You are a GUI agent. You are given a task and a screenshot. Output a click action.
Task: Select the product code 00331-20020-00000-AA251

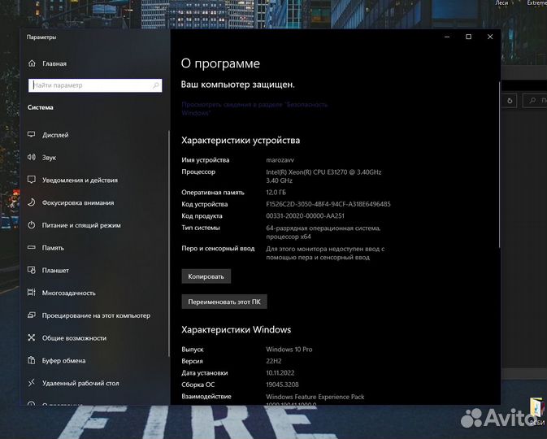pyautogui.click(x=306, y=215)
